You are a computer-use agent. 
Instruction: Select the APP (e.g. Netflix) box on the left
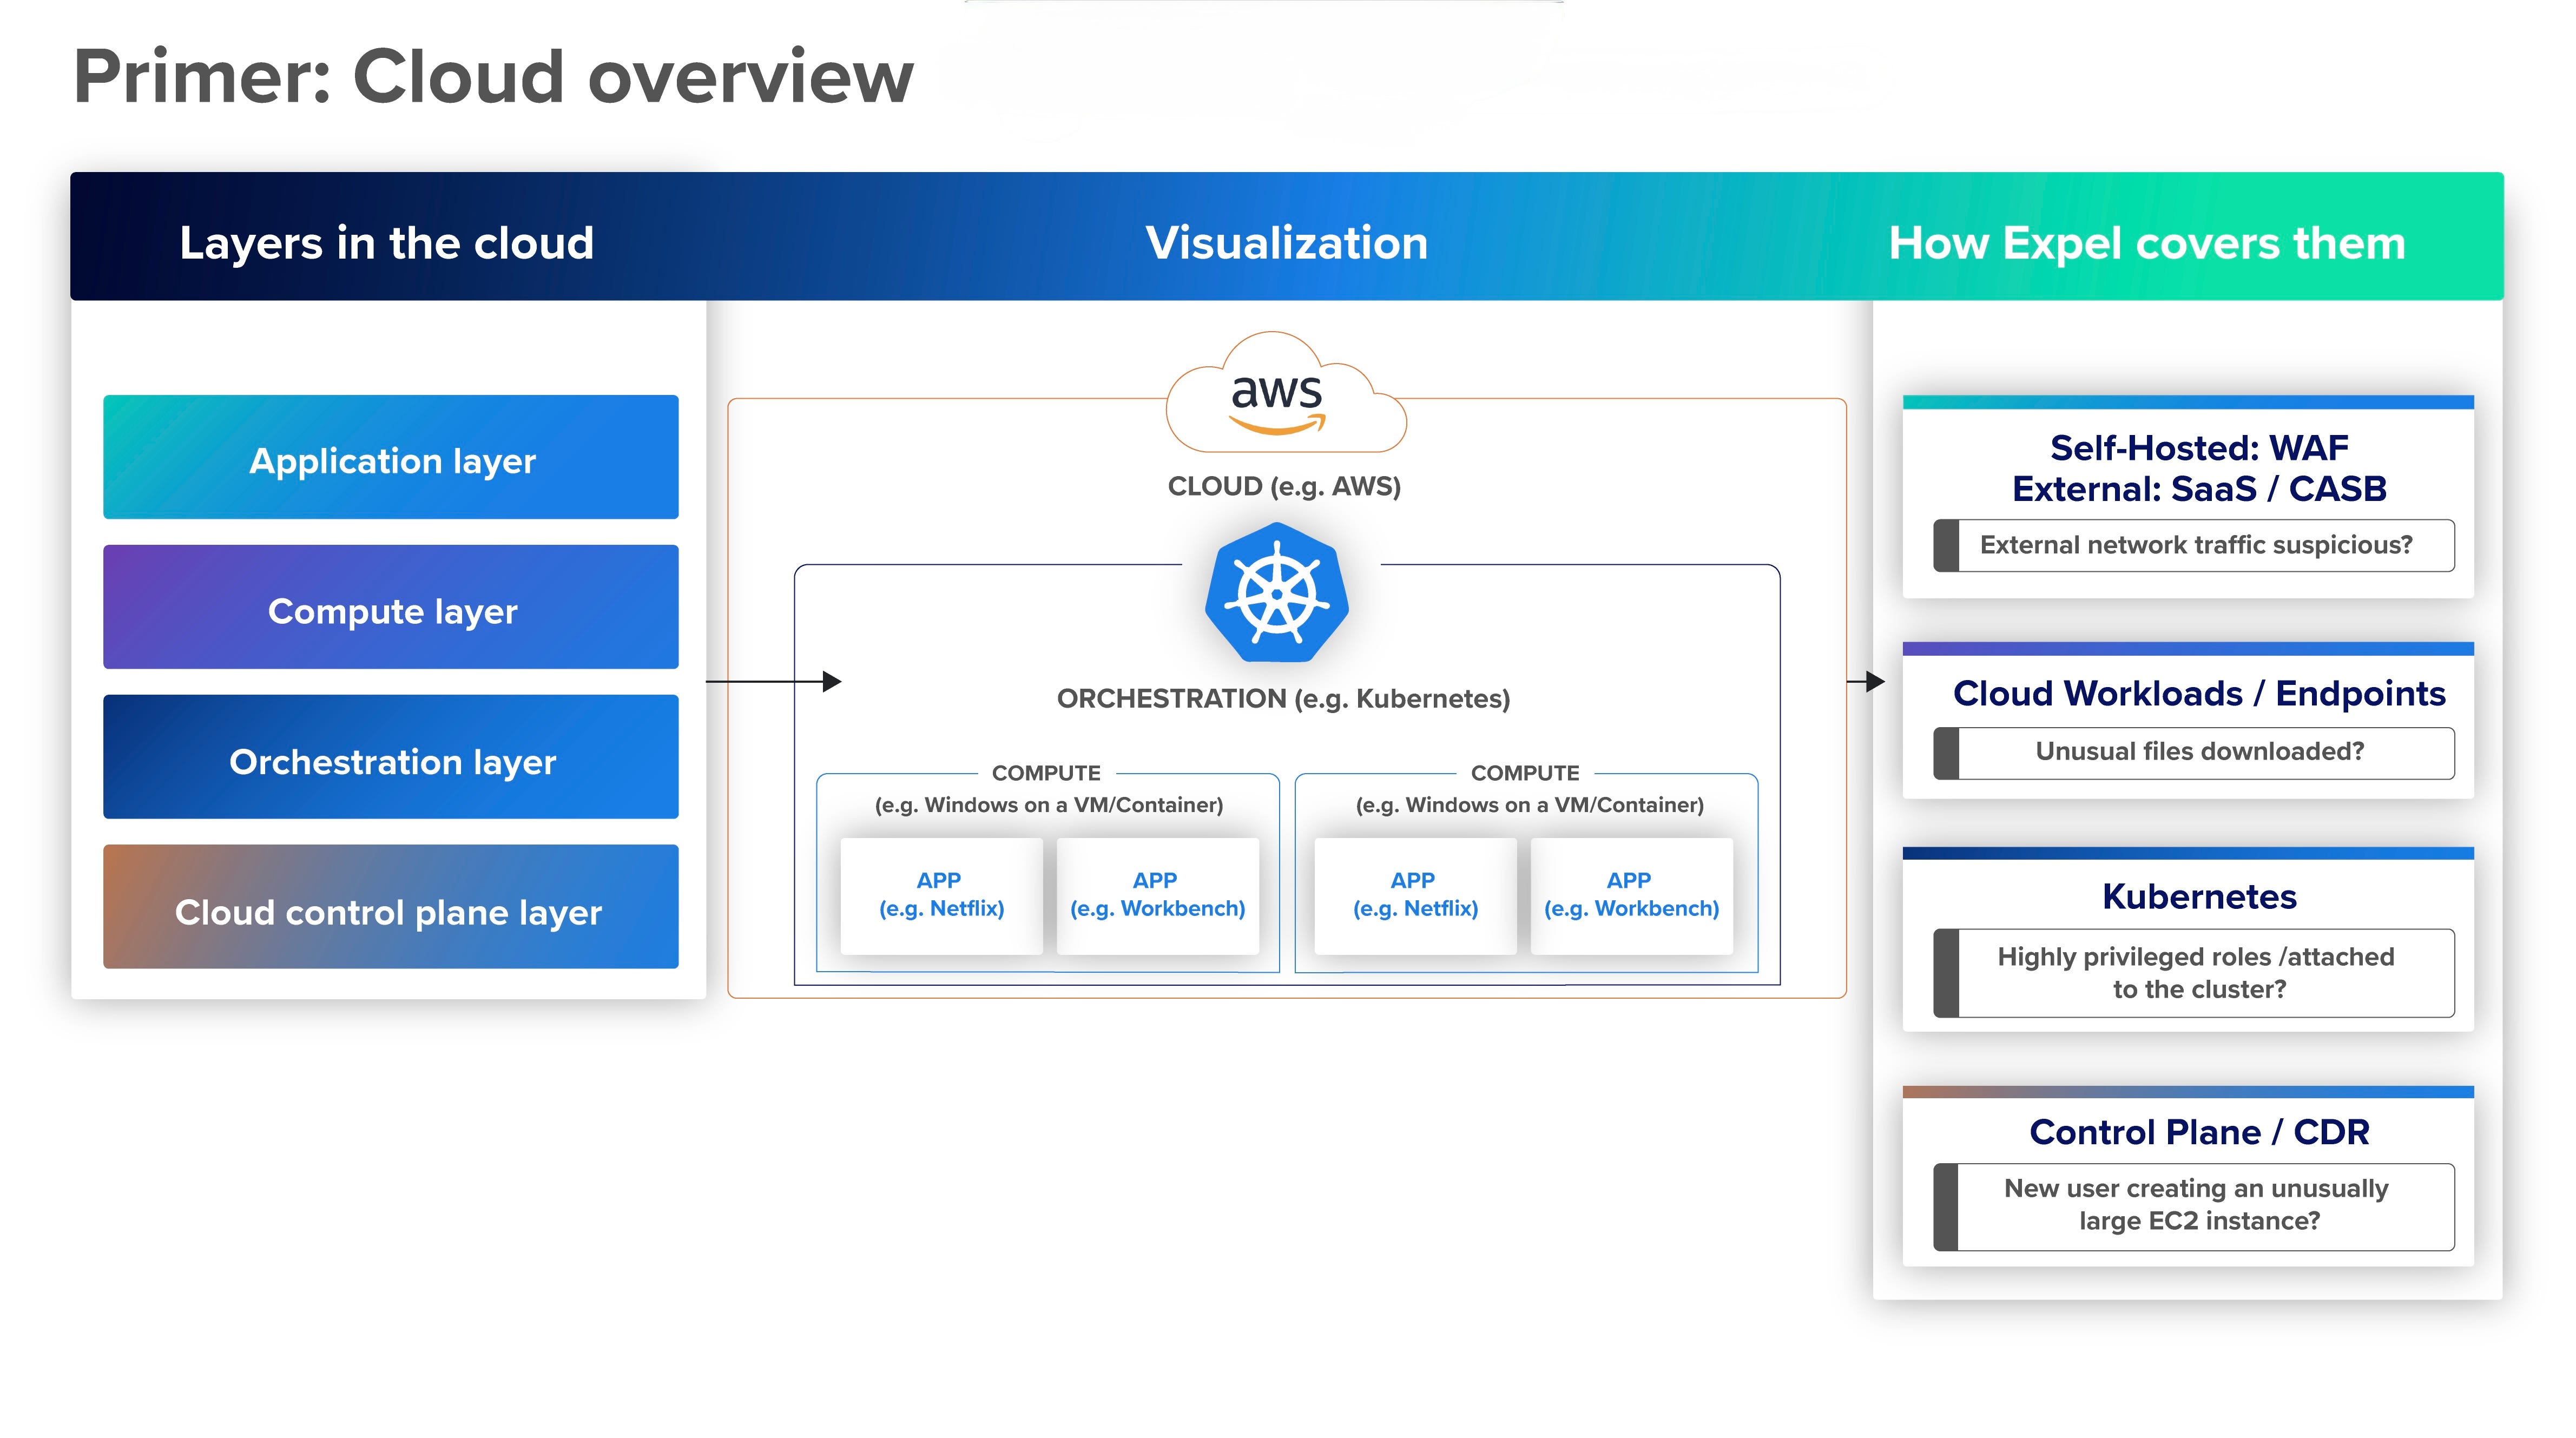941,894
